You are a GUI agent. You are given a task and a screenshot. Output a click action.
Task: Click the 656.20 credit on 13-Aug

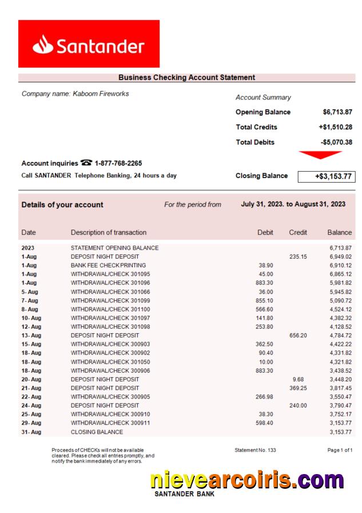click(x=298, y=335)
